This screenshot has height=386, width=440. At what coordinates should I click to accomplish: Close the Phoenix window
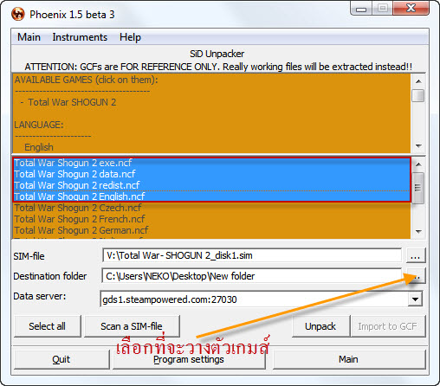(411, 8)
